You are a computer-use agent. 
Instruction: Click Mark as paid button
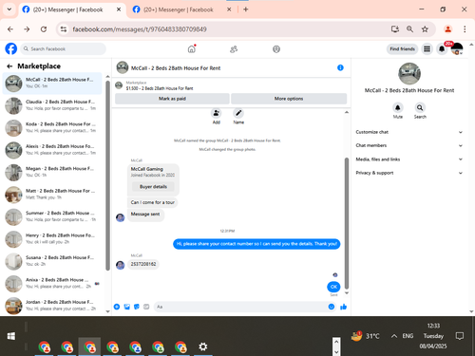[172, 99]
